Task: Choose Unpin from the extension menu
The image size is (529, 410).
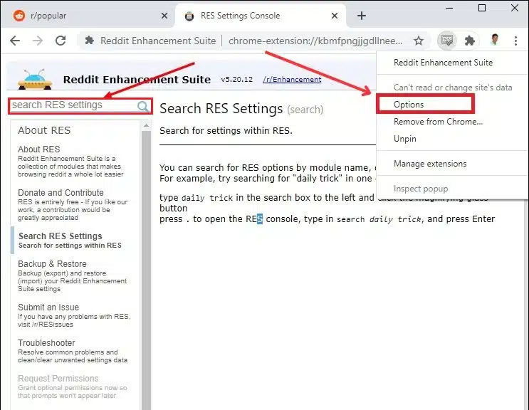Action: [x=404, y=139]
